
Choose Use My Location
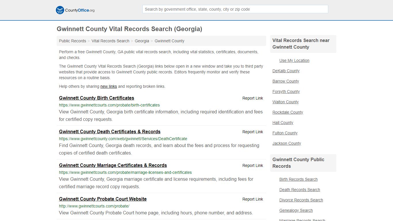point(294,60)
